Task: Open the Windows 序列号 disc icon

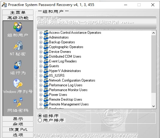Action: (x=18, y=83)
